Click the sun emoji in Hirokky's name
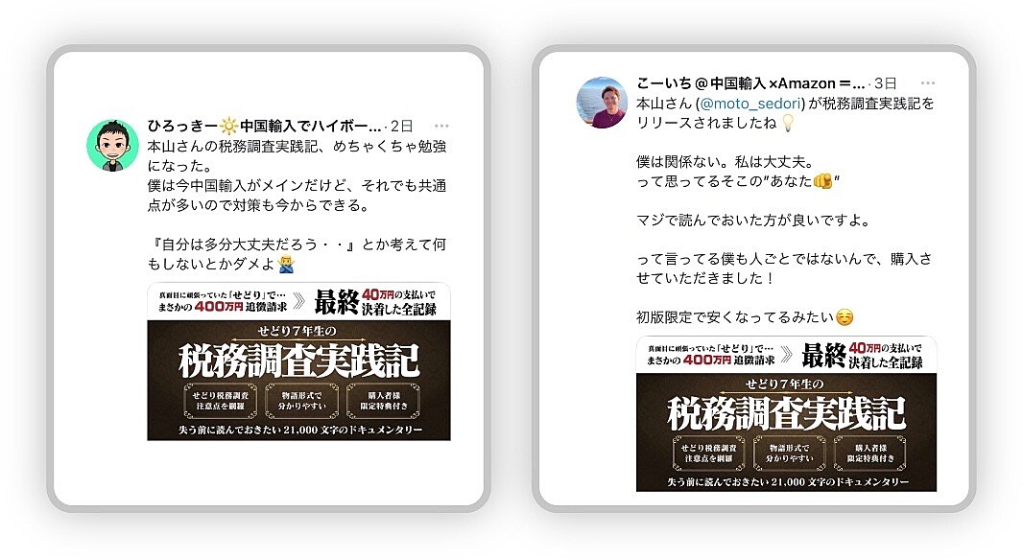 pos(228,126)
